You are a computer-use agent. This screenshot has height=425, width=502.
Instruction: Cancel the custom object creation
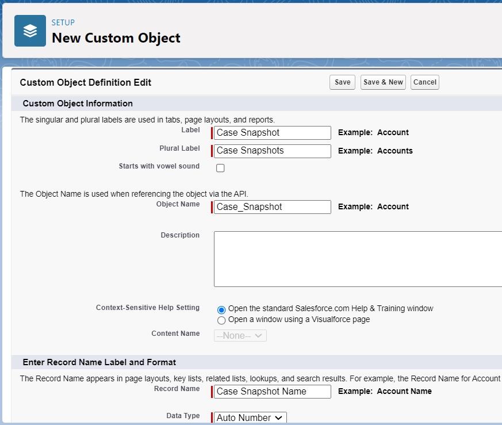tap(424, 82)
